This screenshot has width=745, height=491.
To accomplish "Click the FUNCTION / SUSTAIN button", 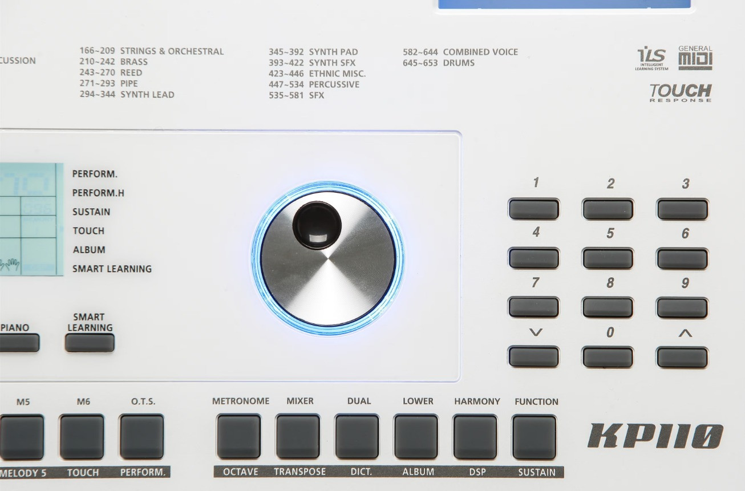I will [534, 437].
